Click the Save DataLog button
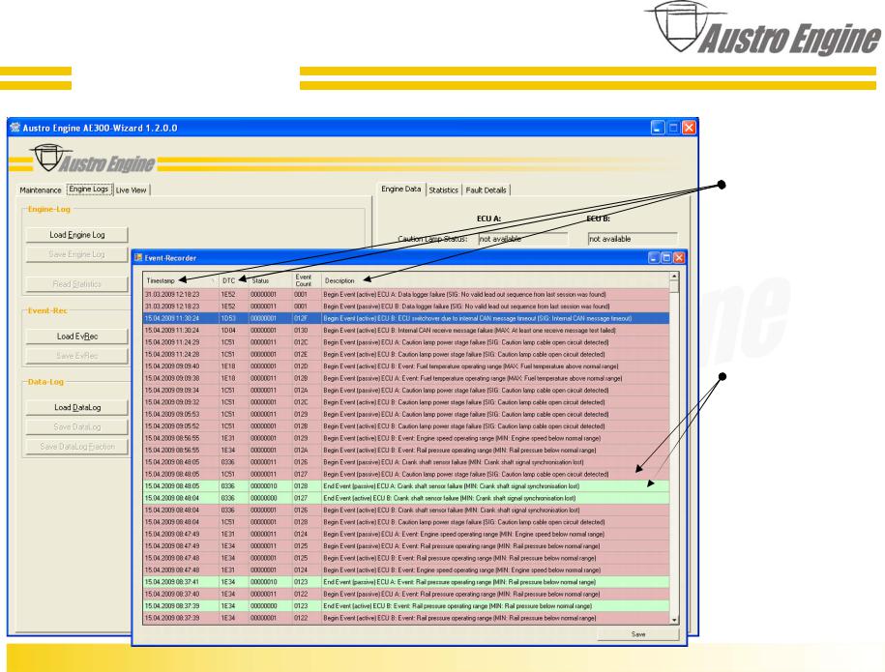This screenshot has height=672, width=885. coord(76,427)
